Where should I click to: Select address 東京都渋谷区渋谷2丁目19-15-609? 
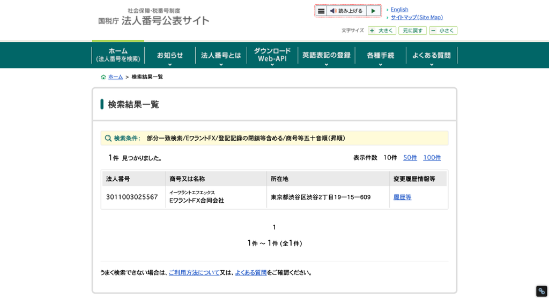coord(321,197)
